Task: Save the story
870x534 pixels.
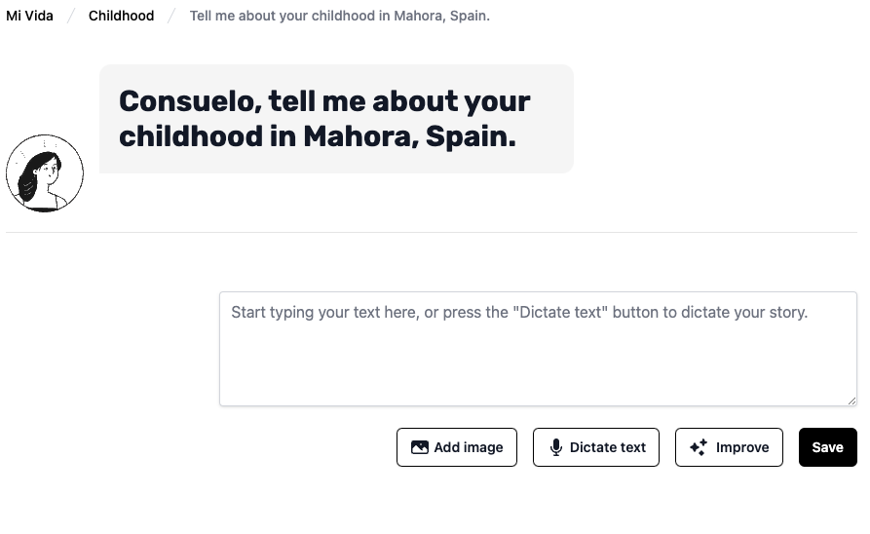Action: [827, 447]
